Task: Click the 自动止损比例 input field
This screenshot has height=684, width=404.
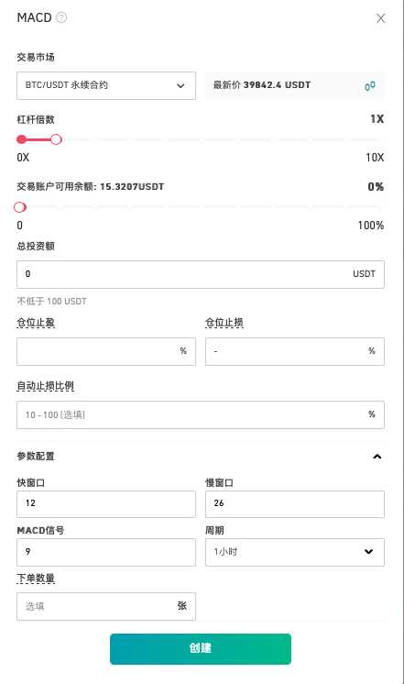Action: click(x=201, y=414)
